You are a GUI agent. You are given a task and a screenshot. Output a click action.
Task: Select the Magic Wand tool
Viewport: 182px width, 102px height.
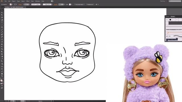2,15
